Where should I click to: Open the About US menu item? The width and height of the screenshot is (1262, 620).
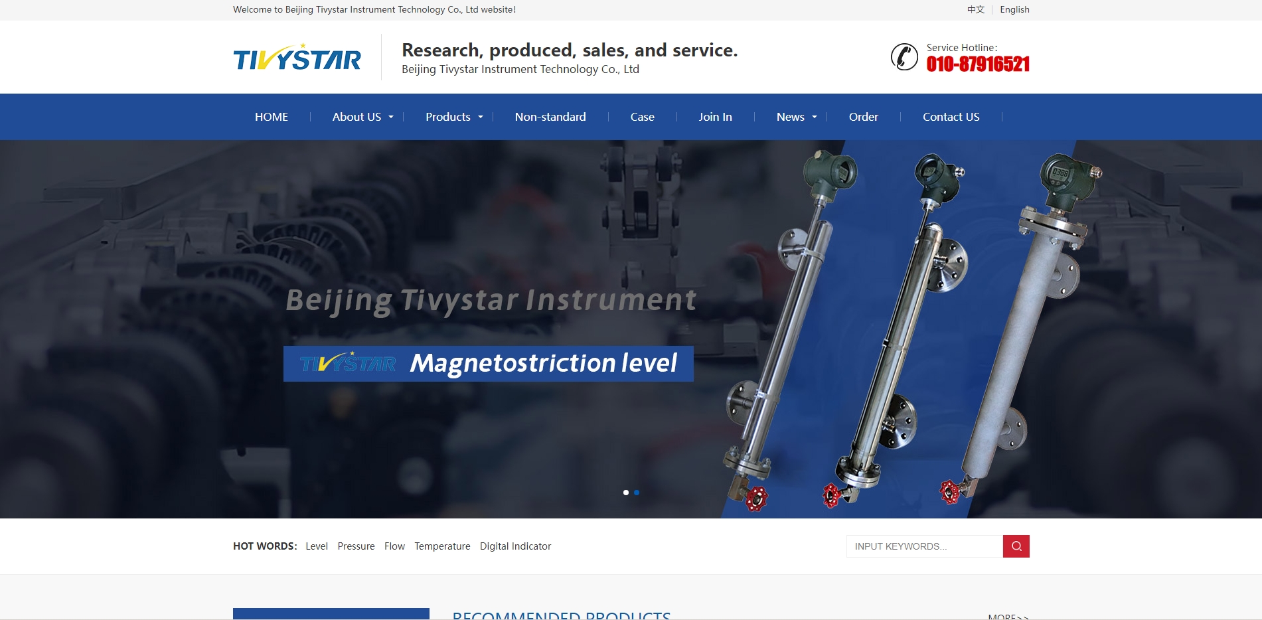pos(356,117)
